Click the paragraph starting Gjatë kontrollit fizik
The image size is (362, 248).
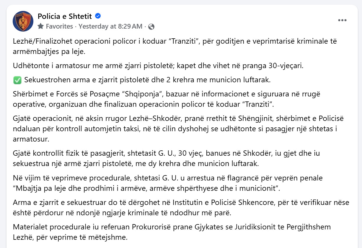pos(167,158)
